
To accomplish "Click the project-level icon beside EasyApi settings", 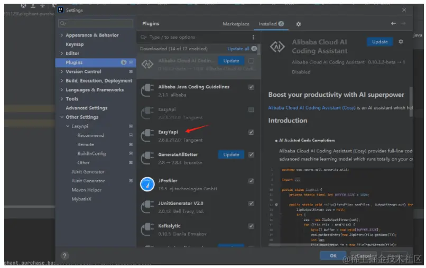I will pyautogui.click(x=131, y=126).
